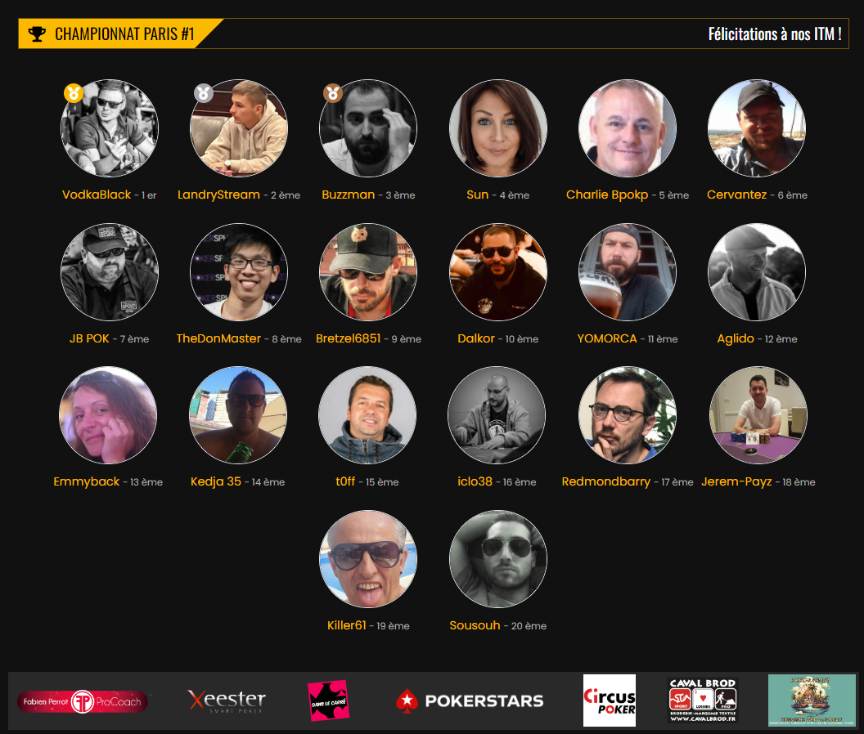The image size is (864, 734).
Task: Open the PokerStars sponsor logo
Action: click(470, 701)
